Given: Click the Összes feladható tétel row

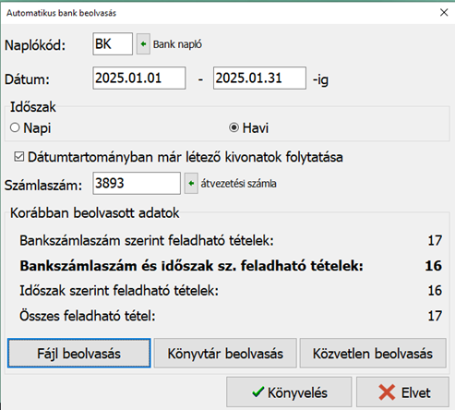Looking at the screenshot, I should coord(231,316).
